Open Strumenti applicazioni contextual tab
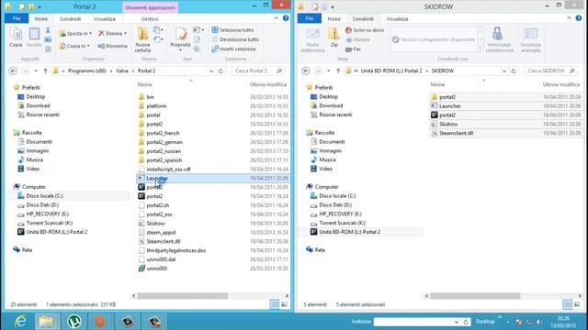The image size is (588, 330). (x=150, y=7)
